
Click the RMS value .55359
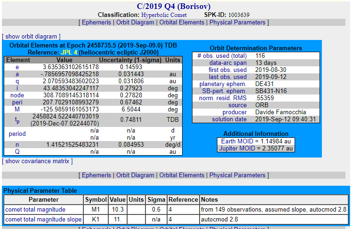coord(264,98)
